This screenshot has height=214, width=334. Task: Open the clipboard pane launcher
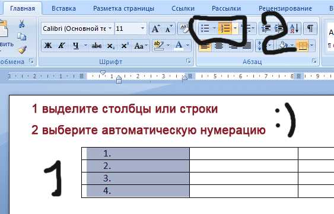coord(31,61)
